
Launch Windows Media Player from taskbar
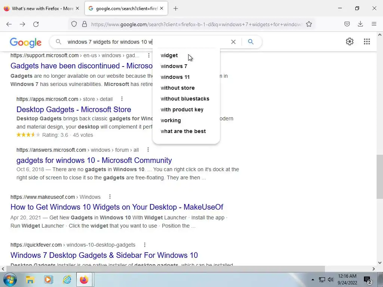tap(48, 280)
